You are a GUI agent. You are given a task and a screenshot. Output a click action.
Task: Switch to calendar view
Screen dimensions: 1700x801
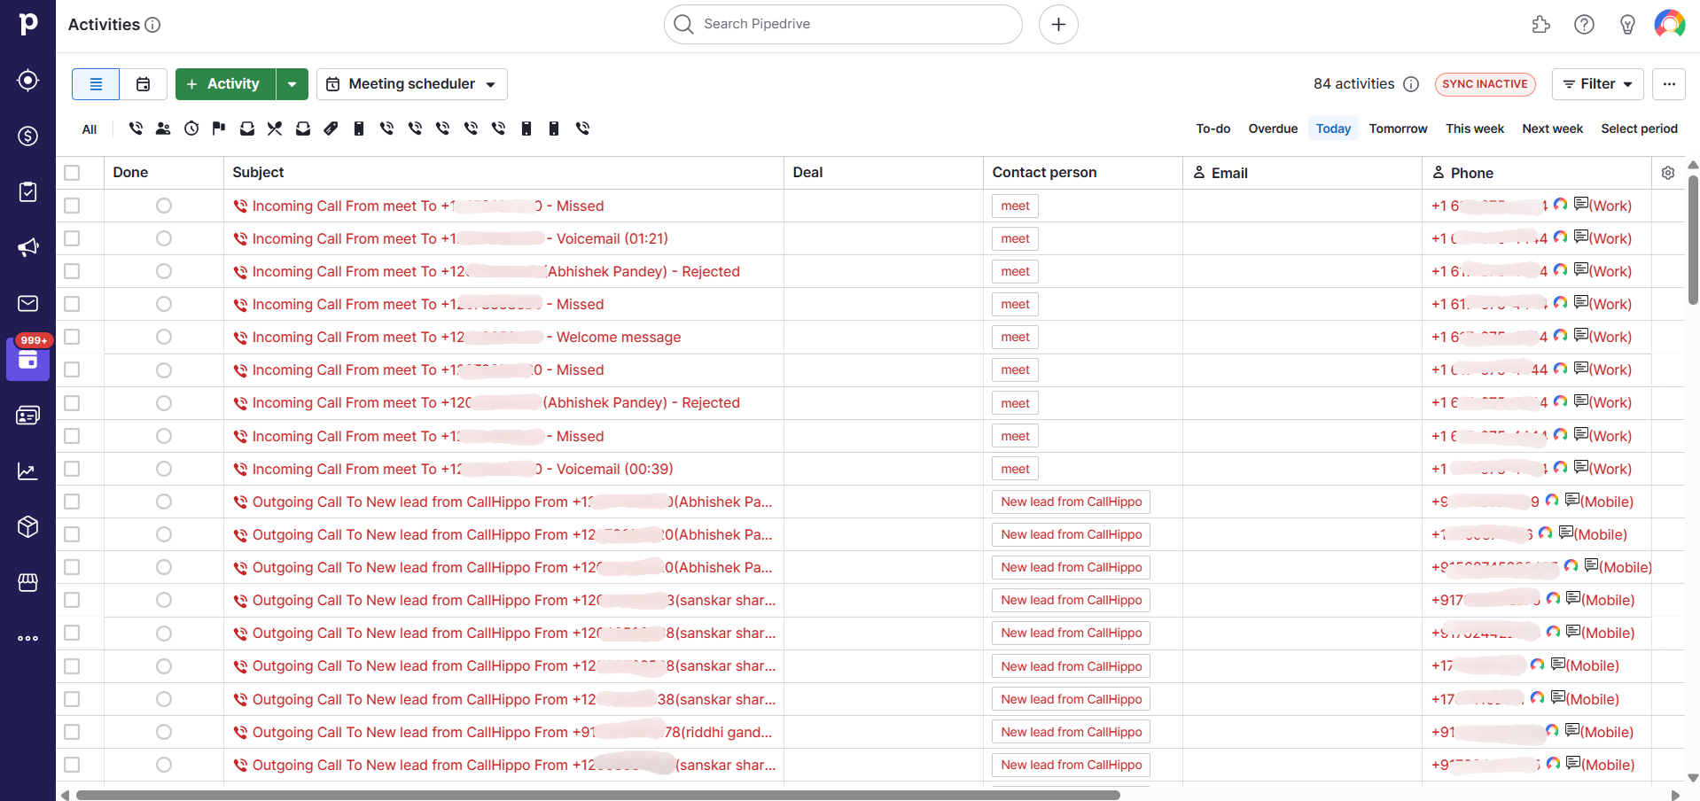coord(144,84)
